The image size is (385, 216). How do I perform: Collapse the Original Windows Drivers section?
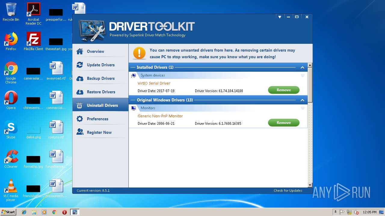click(302, 100)
